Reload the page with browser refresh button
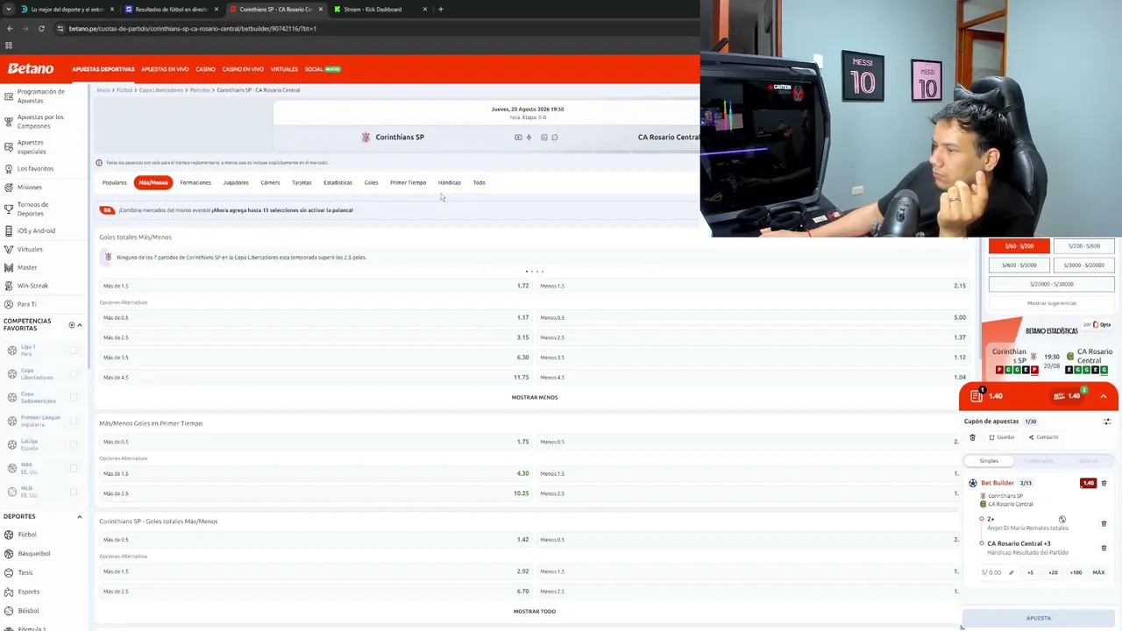Image resolution: width=1122 pixels, height=631 pixels. (41, 28)
